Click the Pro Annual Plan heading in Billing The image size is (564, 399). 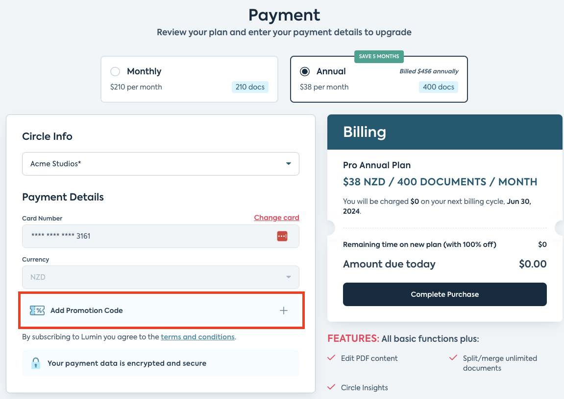pyautogui.click(x=377, y=165)
